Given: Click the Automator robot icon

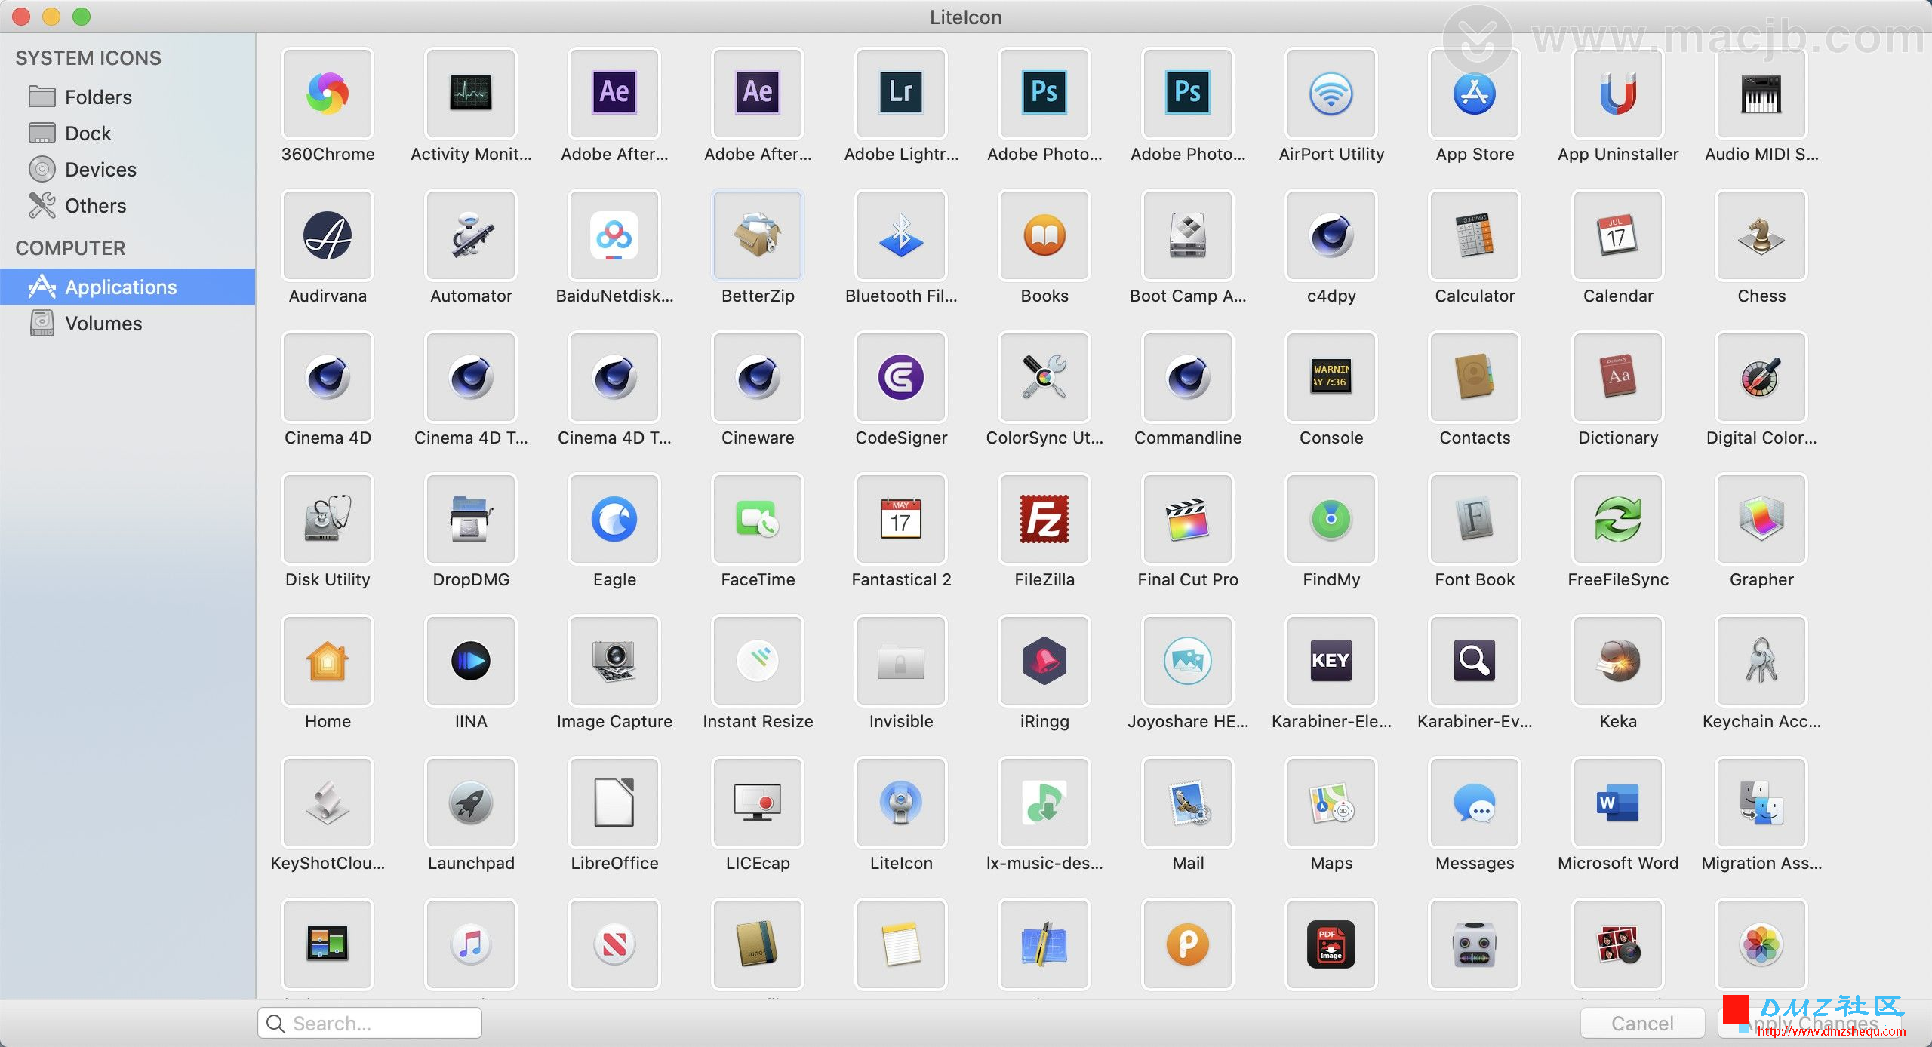Looking at the screenshot, I should 471,235.
